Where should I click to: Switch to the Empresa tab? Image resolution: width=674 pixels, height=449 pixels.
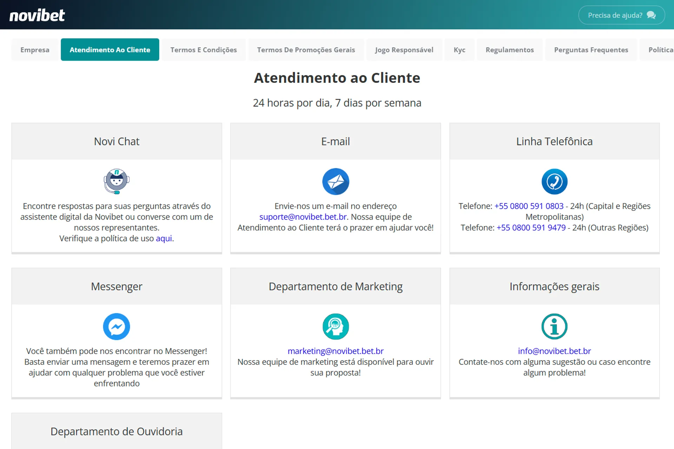35,49
